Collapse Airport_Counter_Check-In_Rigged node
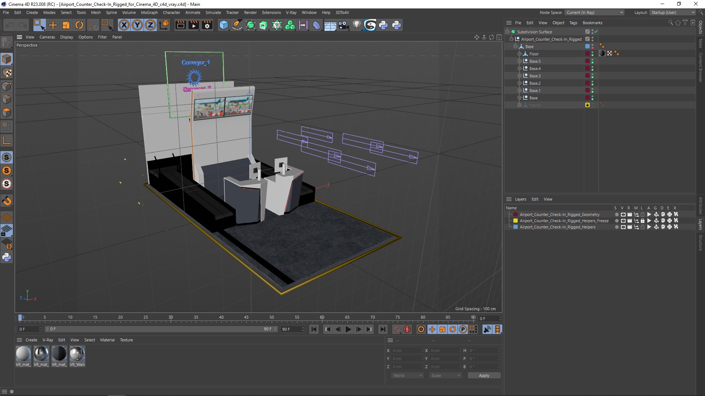The height and width of the screenshot is (396, 705). (x=511, y=39)
